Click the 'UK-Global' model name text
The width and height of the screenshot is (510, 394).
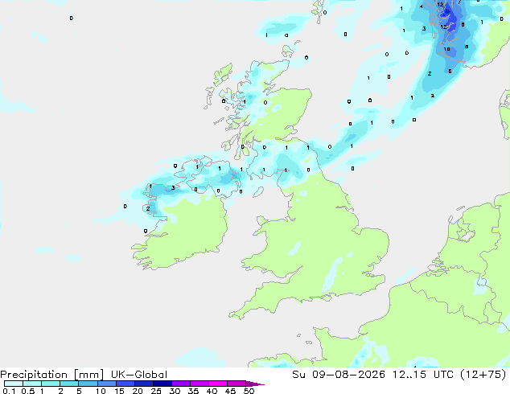point(139,375)
